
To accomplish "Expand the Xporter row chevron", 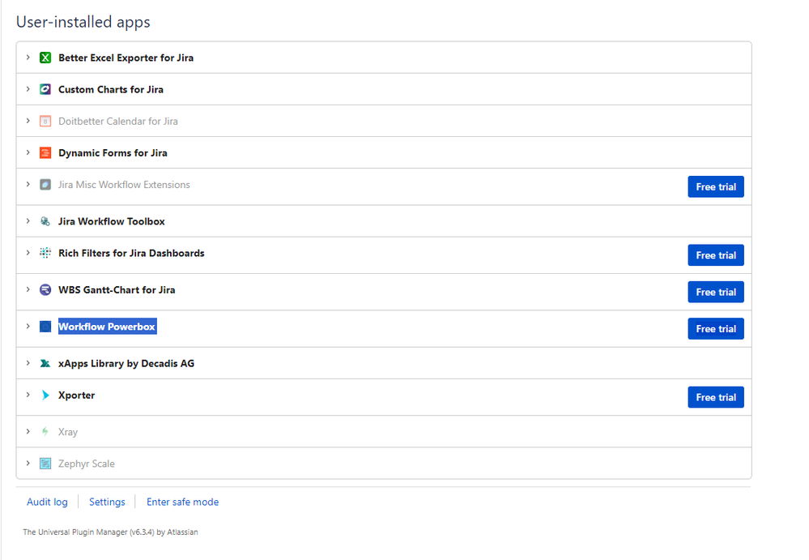I will tap(28, 395).
